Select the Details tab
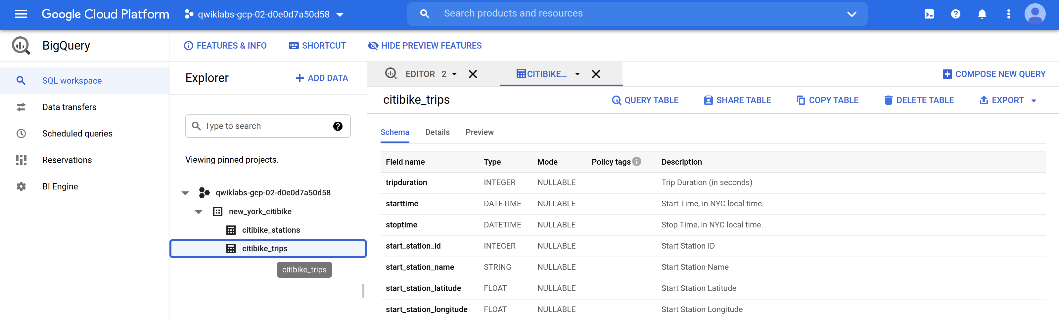Screen dimensions: 1059x320 pyautogui.click(x=437, y=132)
